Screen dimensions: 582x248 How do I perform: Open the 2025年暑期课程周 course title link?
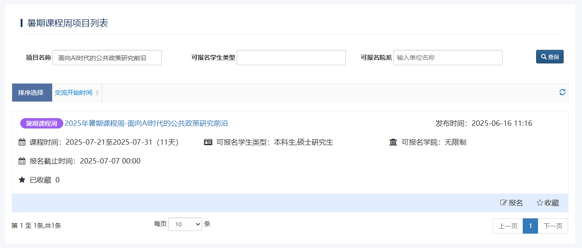click(146, 124)
